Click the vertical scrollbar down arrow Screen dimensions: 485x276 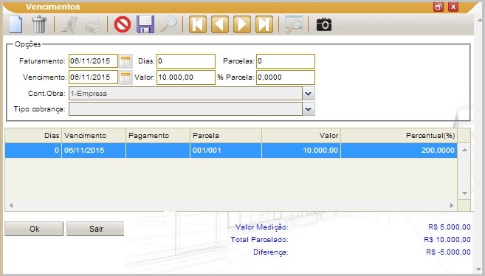tap(464, 193)
